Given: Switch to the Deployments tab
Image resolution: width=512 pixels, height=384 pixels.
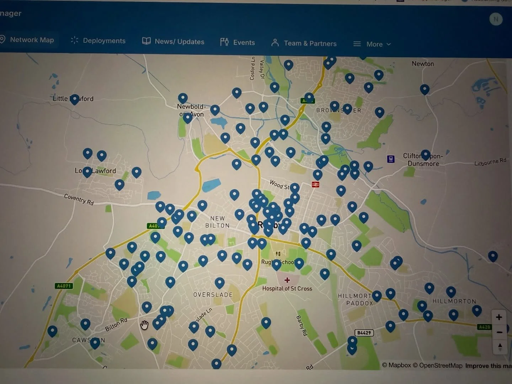Looking at the screenshot, I should pos(98,41).
